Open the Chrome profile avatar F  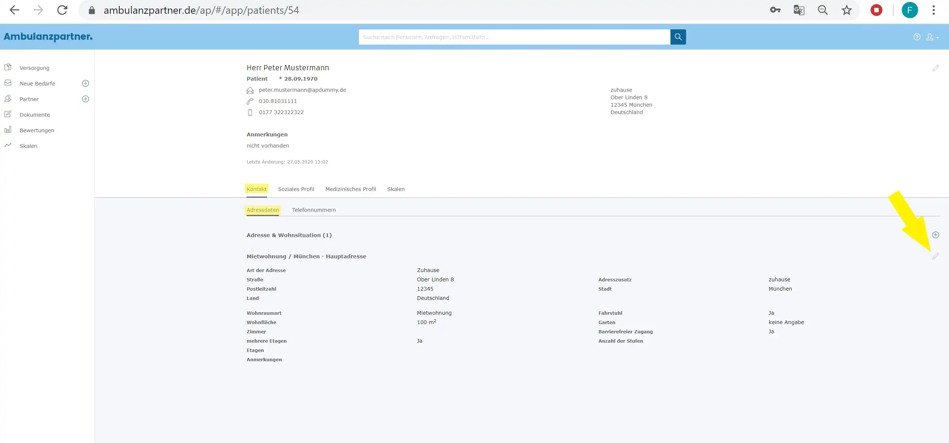pos(910,10)
